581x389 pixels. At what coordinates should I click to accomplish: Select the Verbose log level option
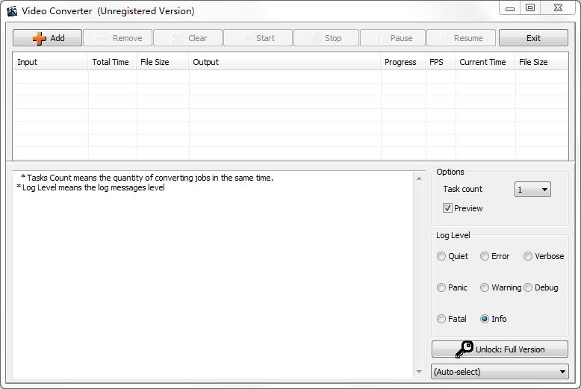pos(528,256)
